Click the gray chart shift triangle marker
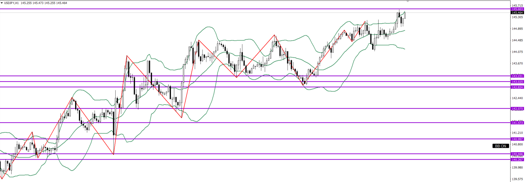 pyautogui.click(x=408, y=1)
